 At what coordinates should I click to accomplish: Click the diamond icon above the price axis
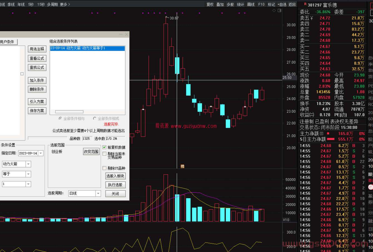[274, 11]
